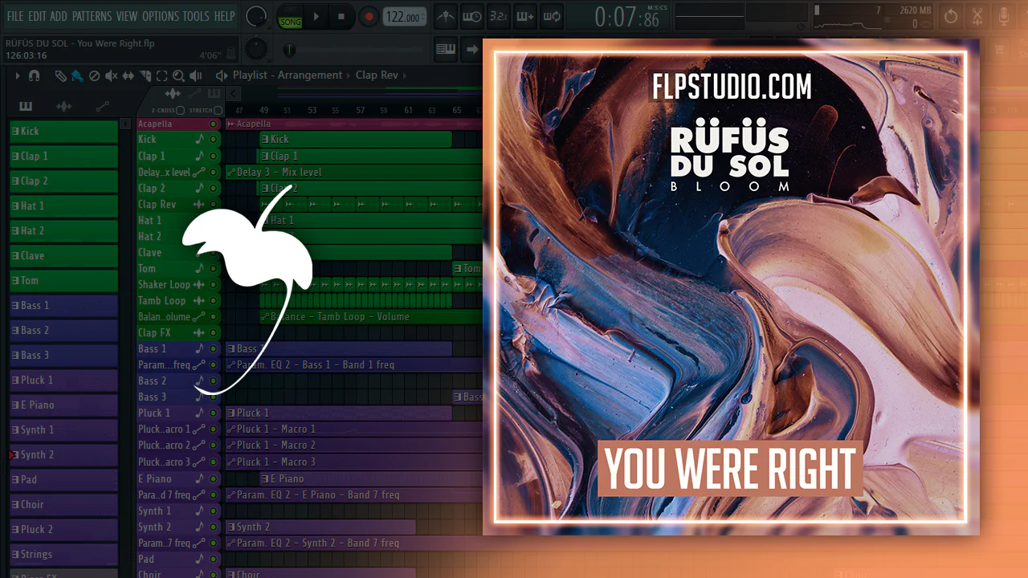1028x578 pixels.
Task: Select the playlist Zoom tool
Action: [178, 75]
